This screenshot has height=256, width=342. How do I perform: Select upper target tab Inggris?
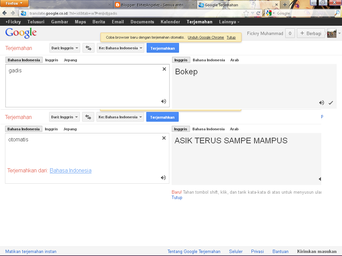[x=181, y=60]
